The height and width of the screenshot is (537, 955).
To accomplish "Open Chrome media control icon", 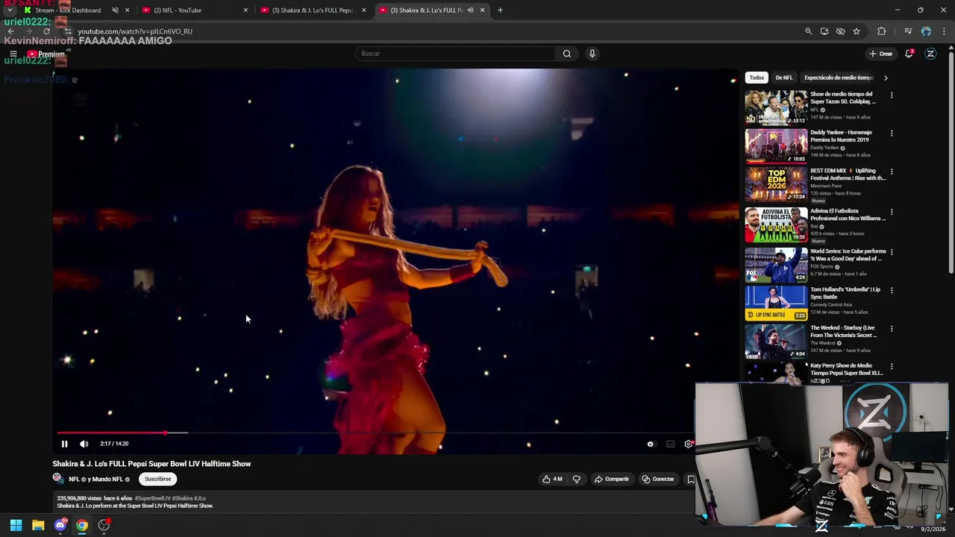I will (908, 31).
